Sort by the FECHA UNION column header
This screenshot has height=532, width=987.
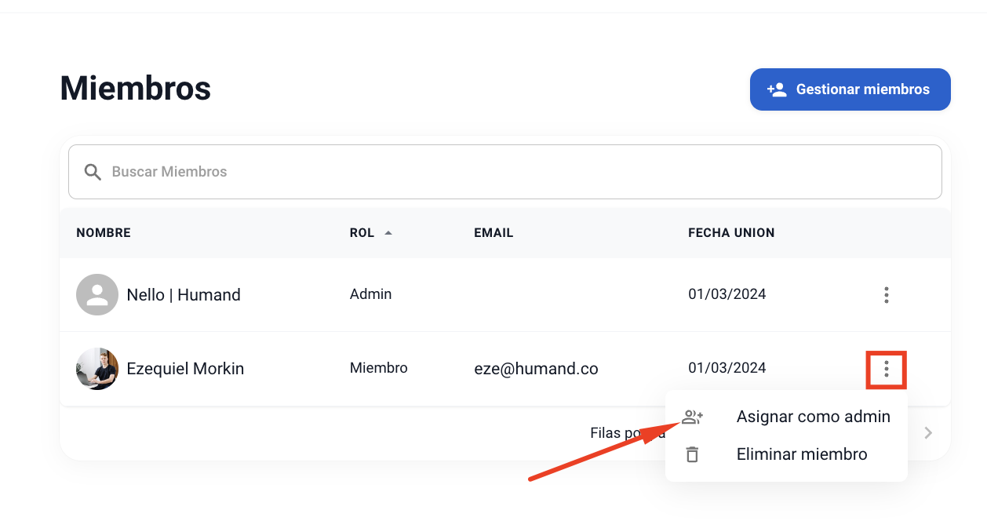point(731,233)
